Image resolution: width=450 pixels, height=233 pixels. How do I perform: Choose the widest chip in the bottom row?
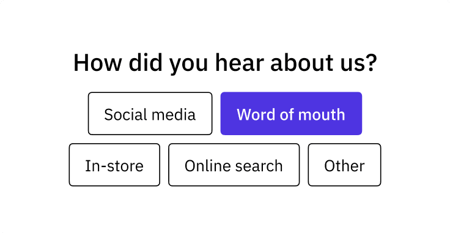pos(234,165)
